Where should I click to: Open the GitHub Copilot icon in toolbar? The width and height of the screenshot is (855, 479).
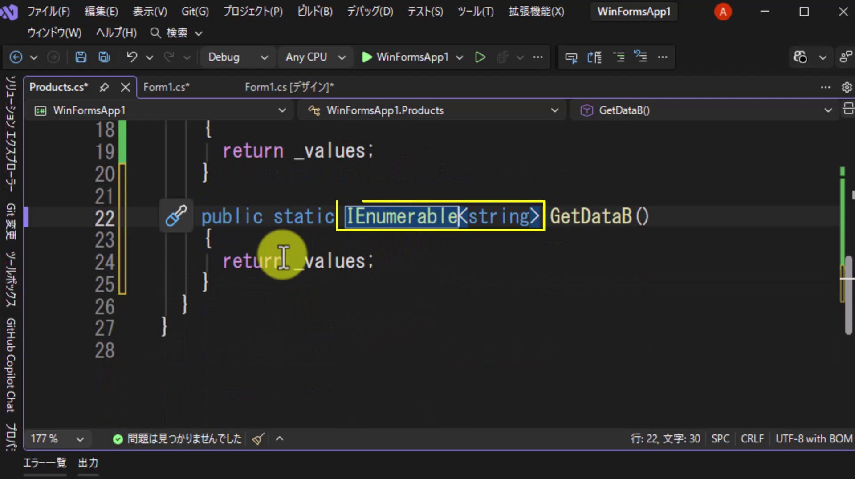[800, 57]
